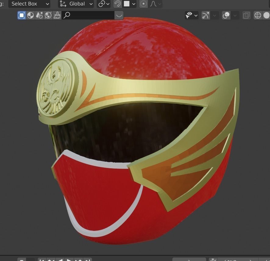Open the pivot point dropdown
This screenshot has width=270, height=261.
coord(104,4)
